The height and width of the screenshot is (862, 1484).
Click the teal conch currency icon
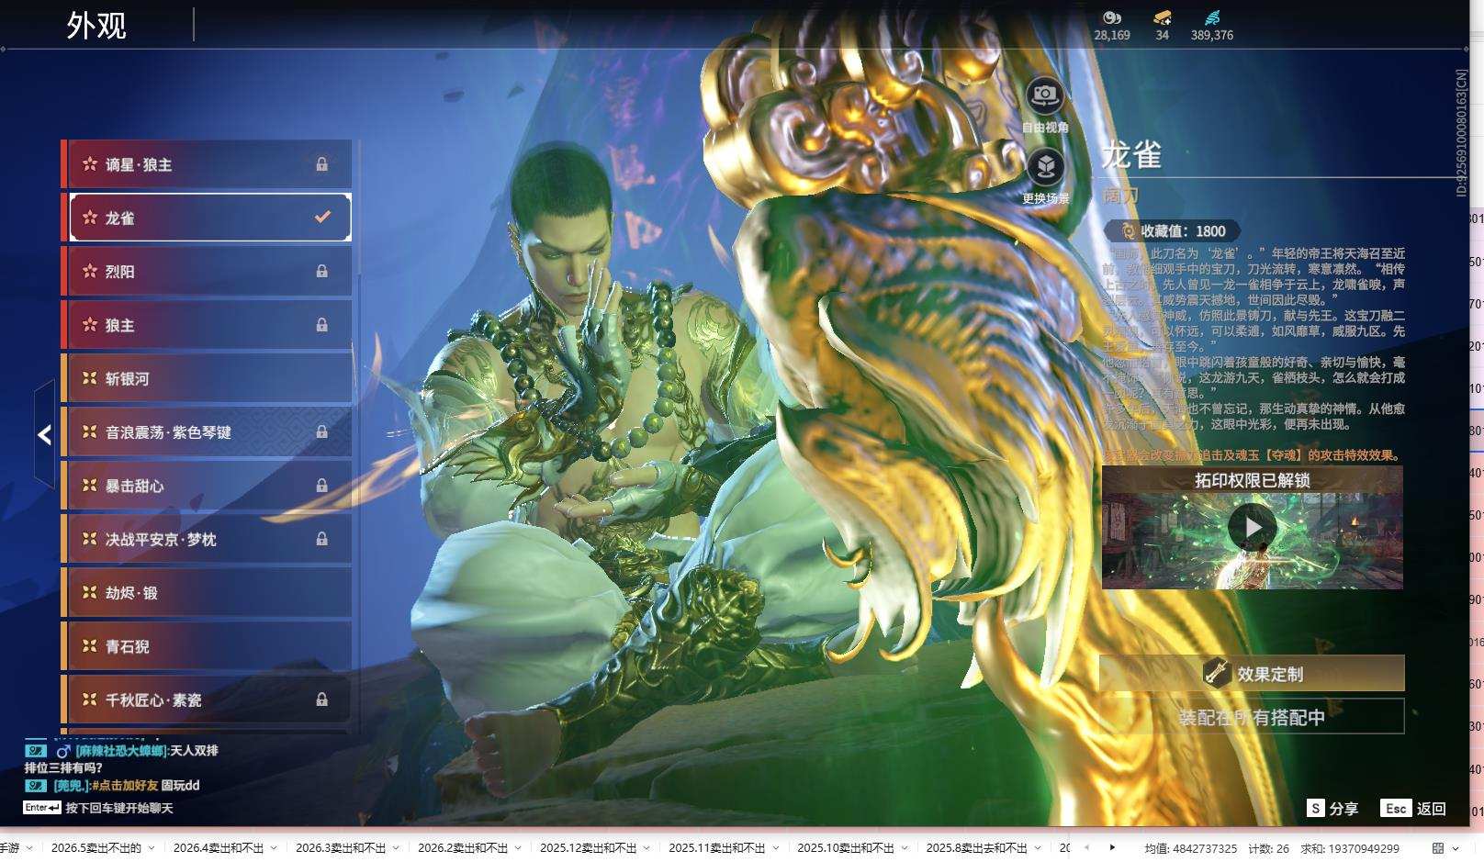[x=1211, y=18]
